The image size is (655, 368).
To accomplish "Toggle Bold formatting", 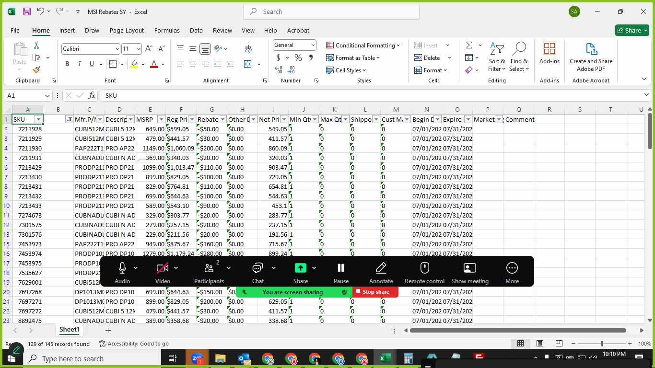I will [x=67, y=64].
